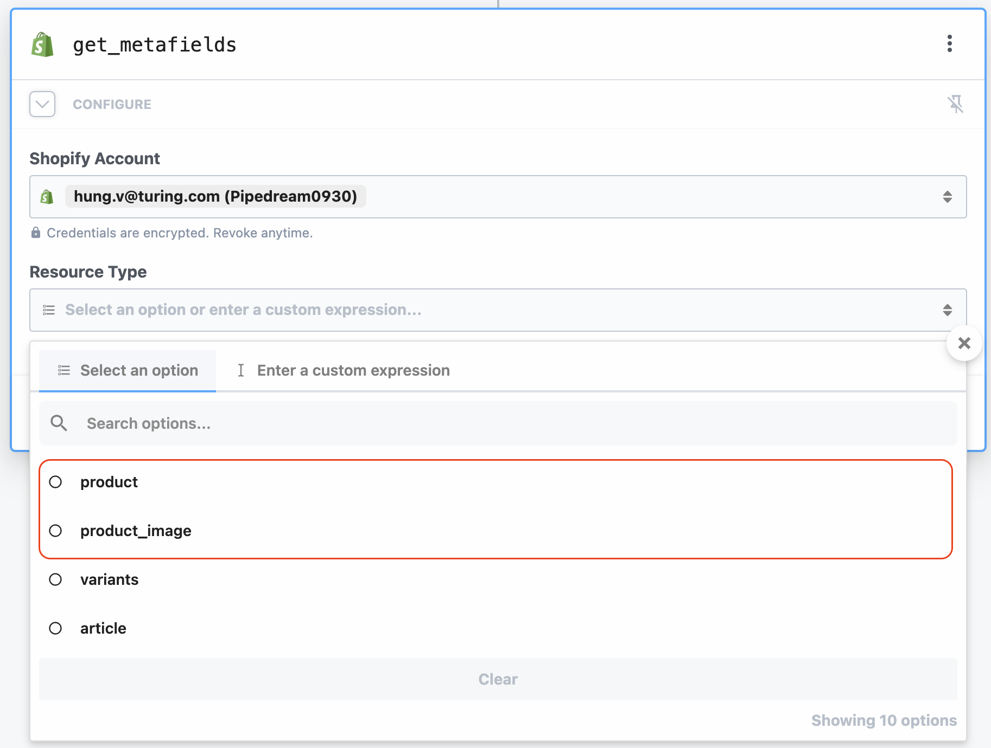This screenshot has width=991, height=748.
Task: Open the three-dot options menu for get_metafields
Action: (950, 44)
